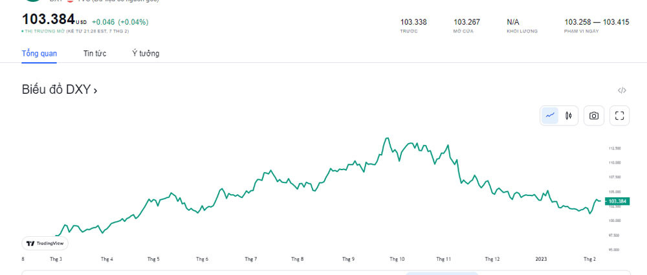The image size is (647, 275).
Task: Take a chart snapshot with camera icon
Action: click(x=594, y=116)
